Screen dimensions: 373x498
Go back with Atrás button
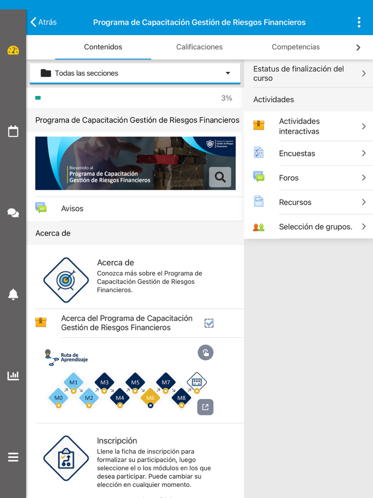coord(44,22)
